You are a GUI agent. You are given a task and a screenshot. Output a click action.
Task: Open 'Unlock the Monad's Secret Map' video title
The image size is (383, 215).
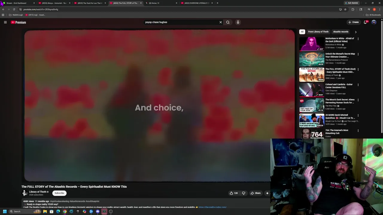(340, 55)
